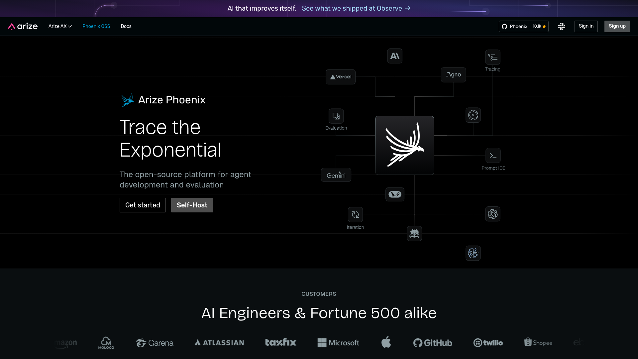Screen dimensions: 638x359
Task: Click the Arize Phoenix bird logo beside the heading
Action: (128, 100)
